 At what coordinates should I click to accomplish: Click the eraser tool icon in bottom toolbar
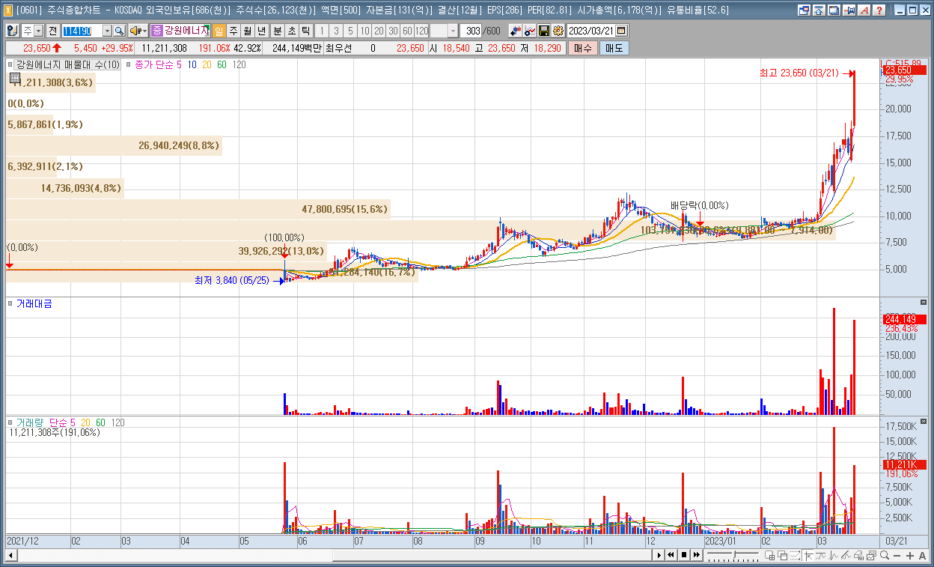coord(859,555)
